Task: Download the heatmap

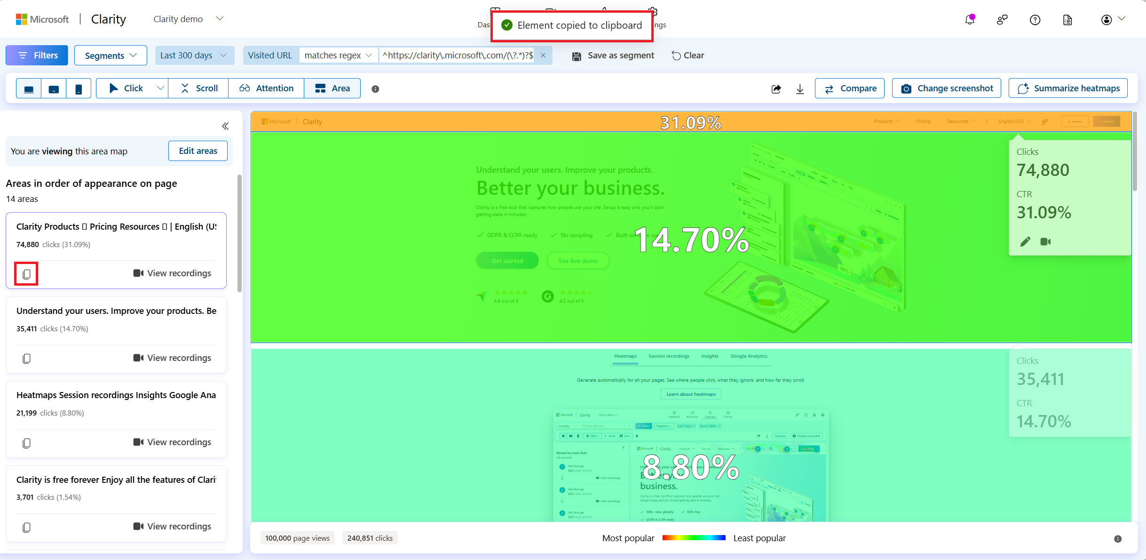Action: pyautogui.click(x=800, y=89)
